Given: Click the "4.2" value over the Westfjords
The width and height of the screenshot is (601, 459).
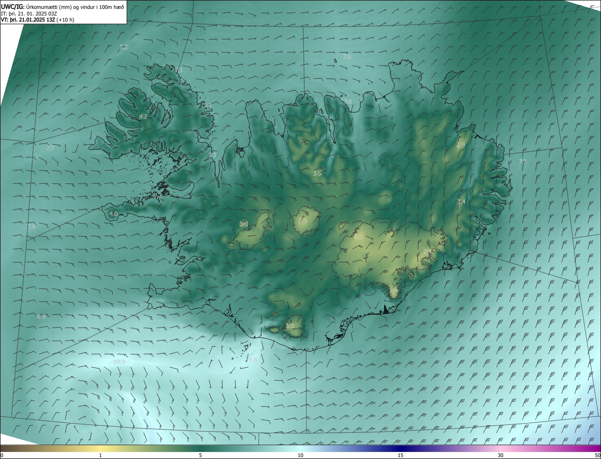Looking at the screenshot, I should tap(143, 116).
